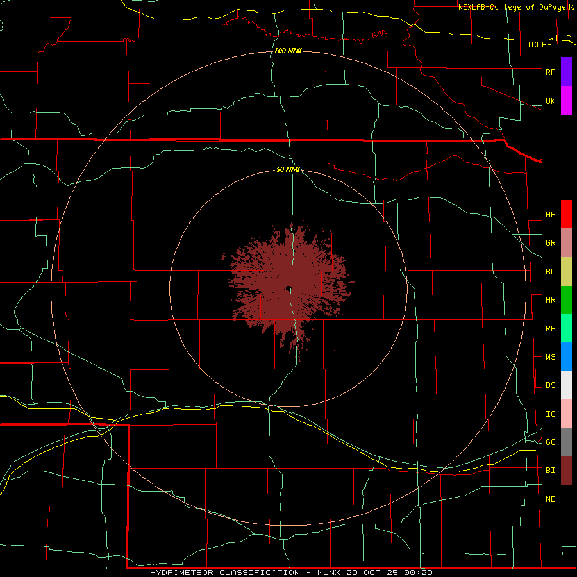Click the HA legend label

click(x=550, y=215)
